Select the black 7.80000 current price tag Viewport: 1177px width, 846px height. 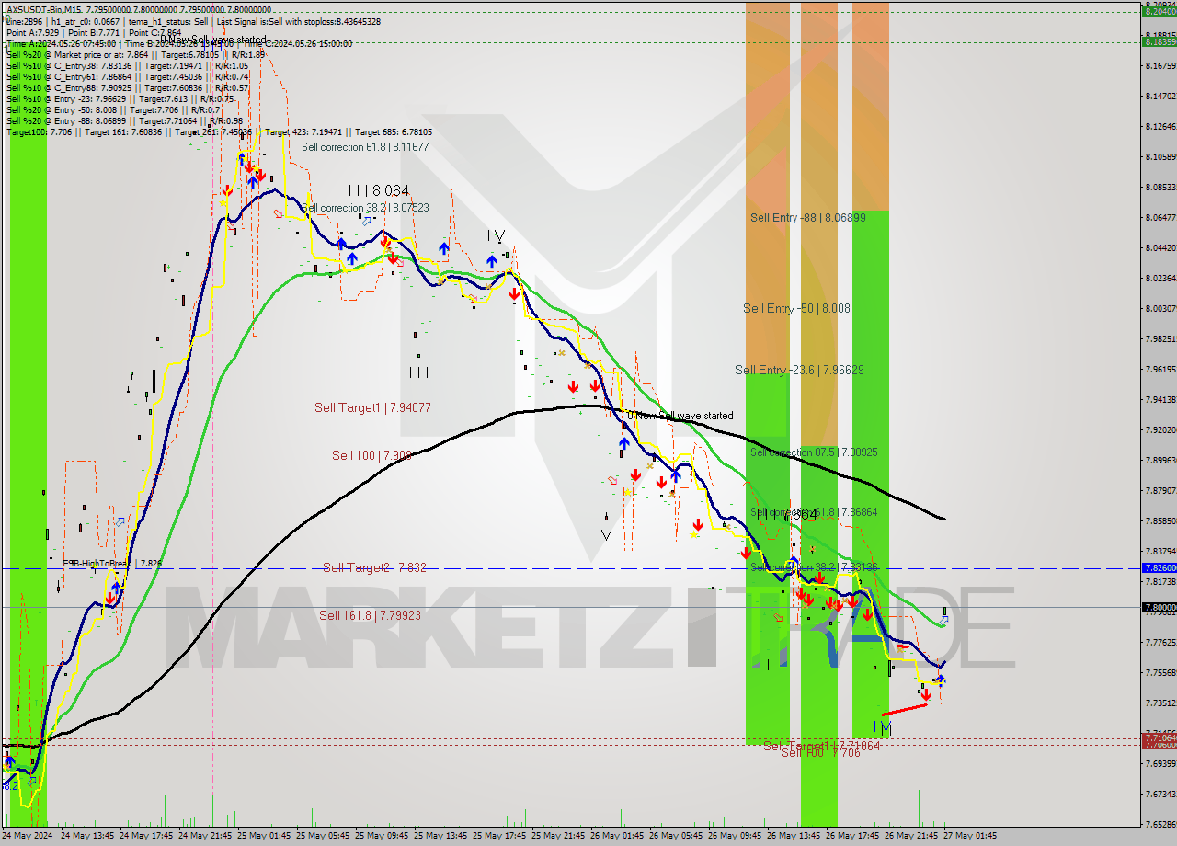tap(1159, 607)
